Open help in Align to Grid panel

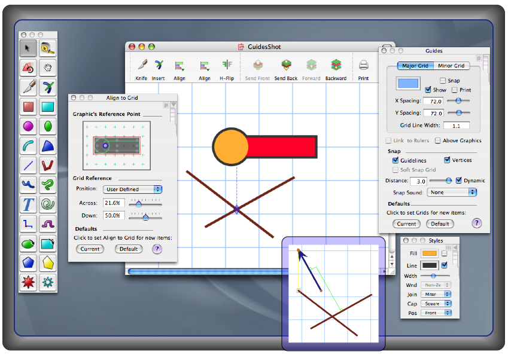157,249
